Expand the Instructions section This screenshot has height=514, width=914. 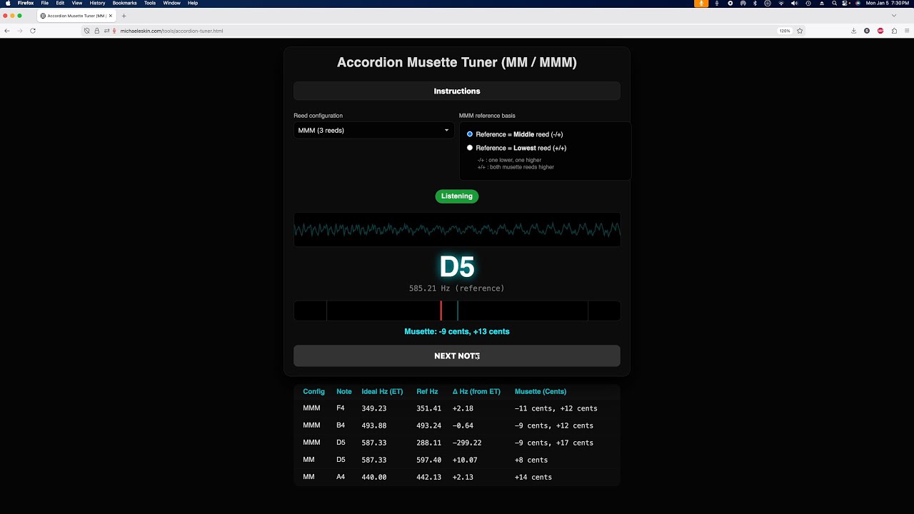click(457, 91)
